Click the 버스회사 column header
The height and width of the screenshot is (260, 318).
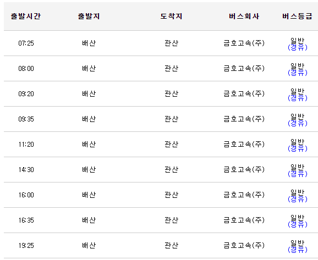244,16
